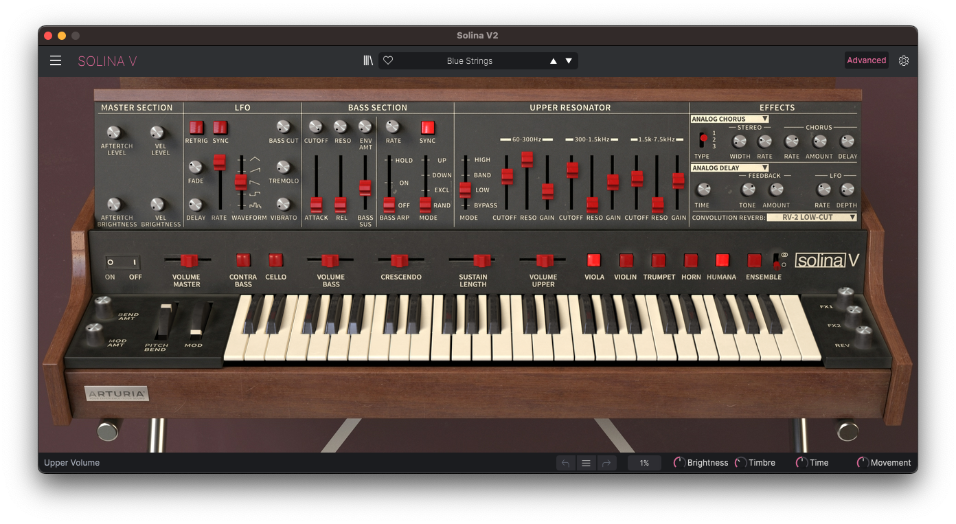Click the Movement macro knob
Screen dimensions: 956x524
[863, 463]
